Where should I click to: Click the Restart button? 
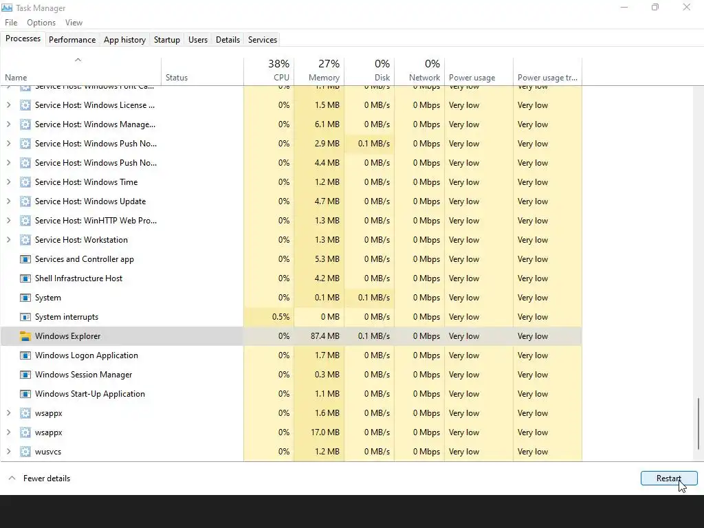pyautogui.click(x=669, y=478)
